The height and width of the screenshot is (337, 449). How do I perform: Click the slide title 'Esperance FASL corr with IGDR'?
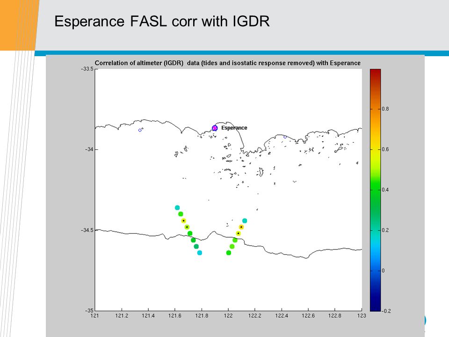coord(162,21)
